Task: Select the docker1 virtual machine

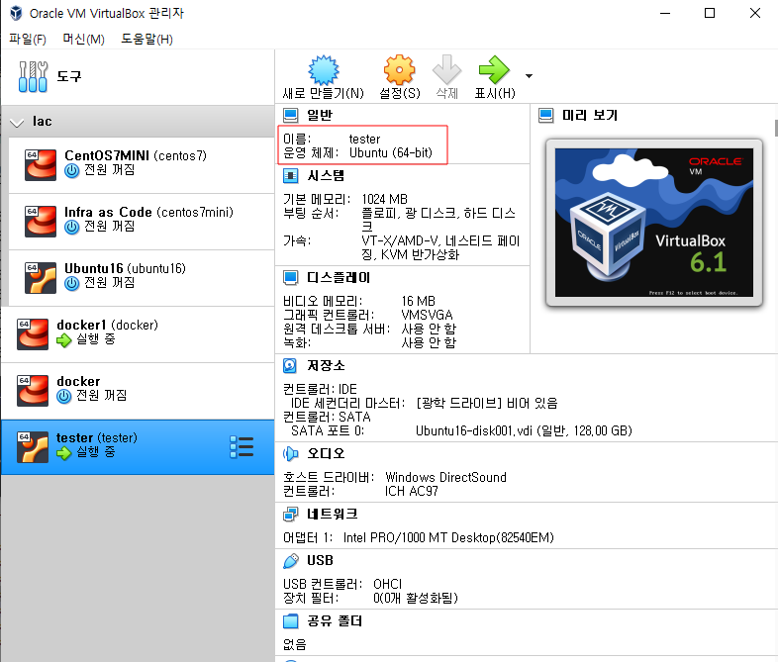Action: 138,334
